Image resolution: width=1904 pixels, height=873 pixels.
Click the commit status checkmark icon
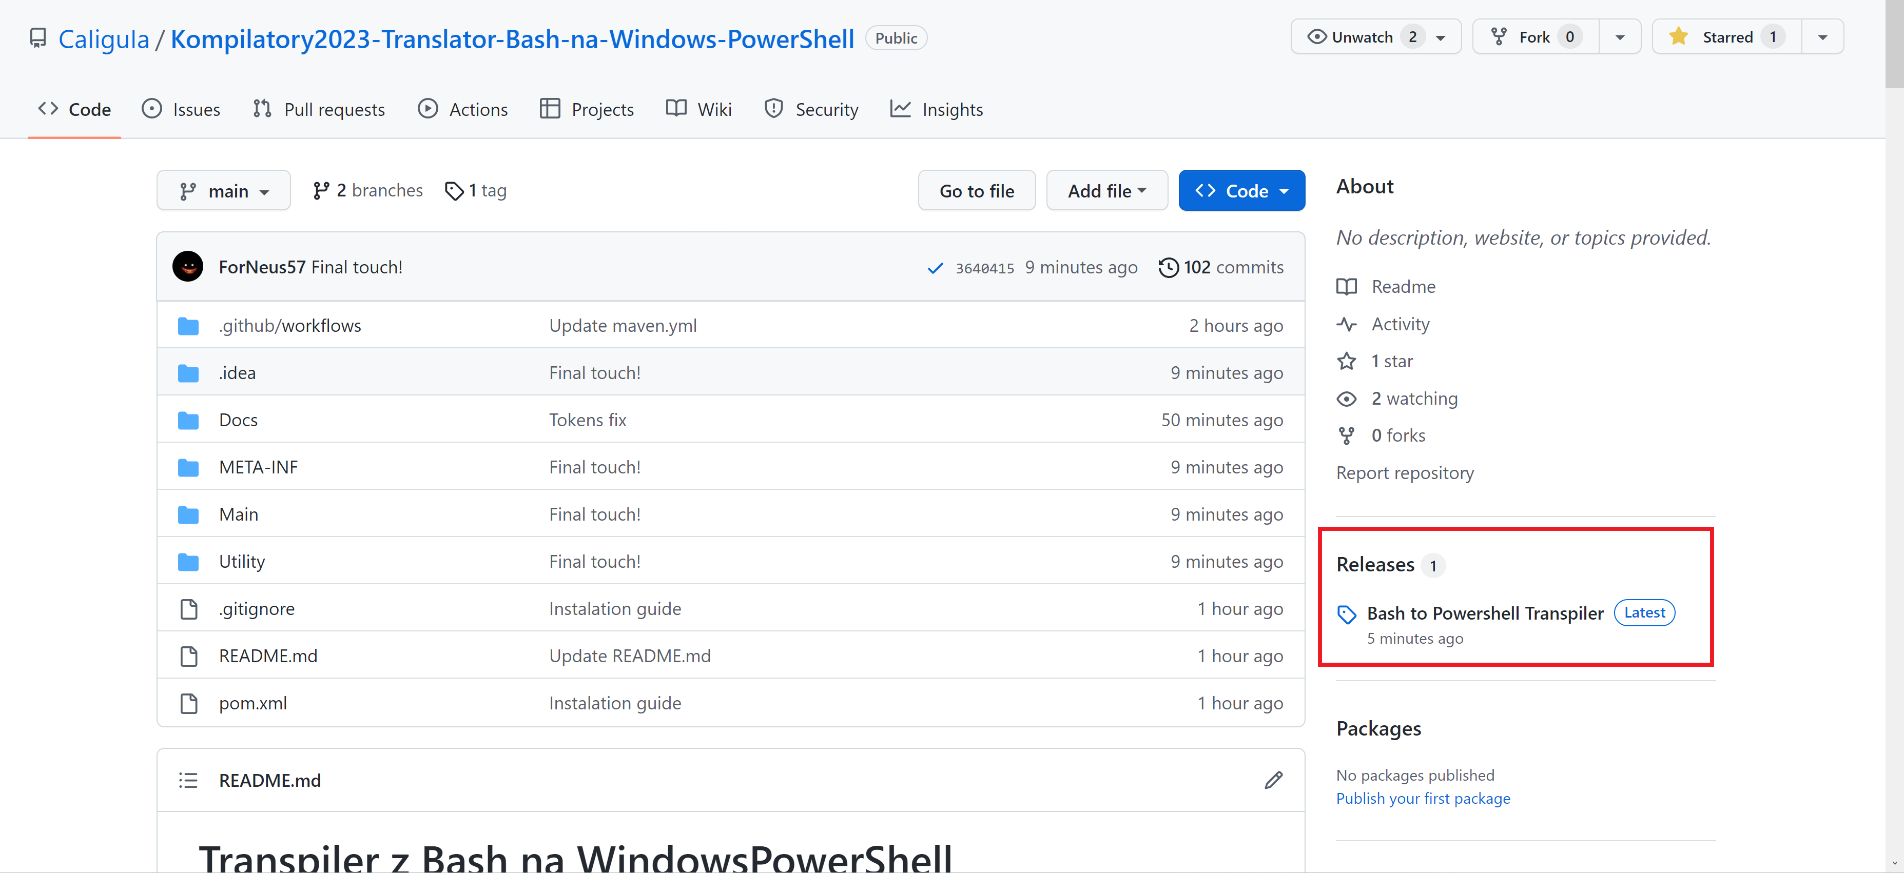934,267
